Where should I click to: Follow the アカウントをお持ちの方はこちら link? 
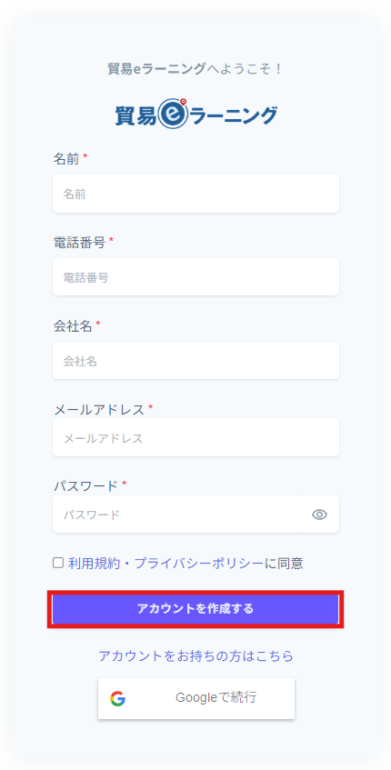[x=195, y=656]
